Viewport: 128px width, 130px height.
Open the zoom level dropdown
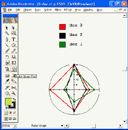15,126
